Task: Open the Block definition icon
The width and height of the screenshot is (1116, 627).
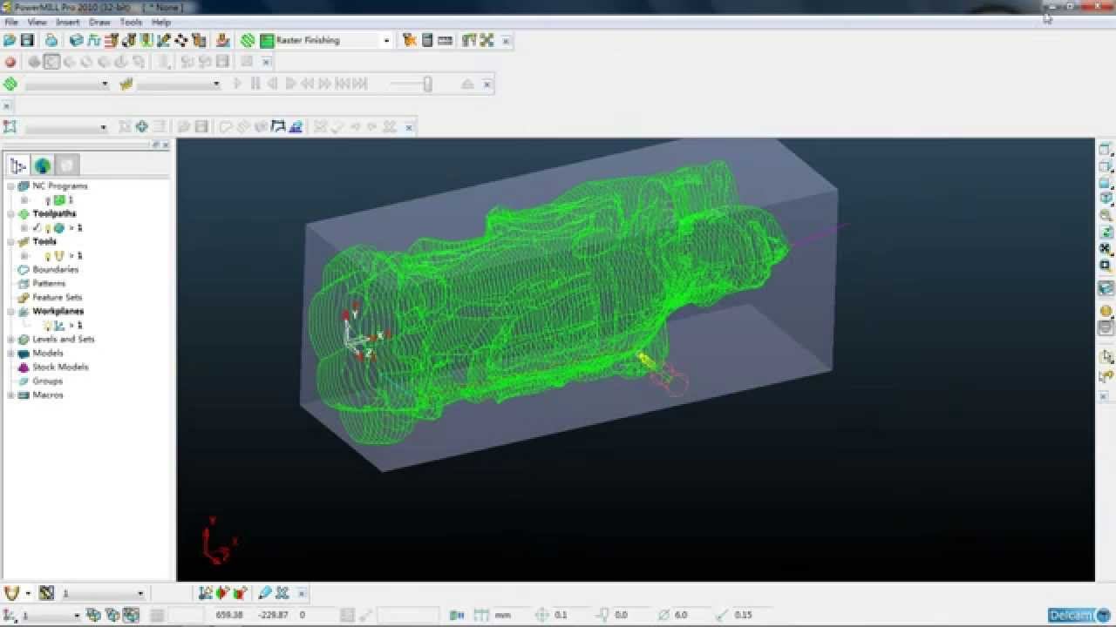Action: (77, 40)
